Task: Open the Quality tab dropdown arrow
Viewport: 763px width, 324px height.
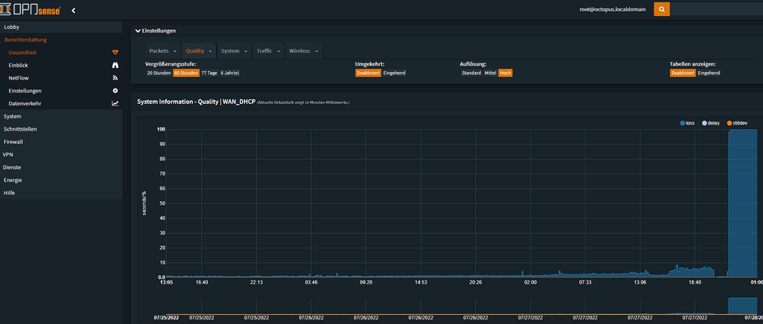Action: pyautogui.click(x=210, y=51)
